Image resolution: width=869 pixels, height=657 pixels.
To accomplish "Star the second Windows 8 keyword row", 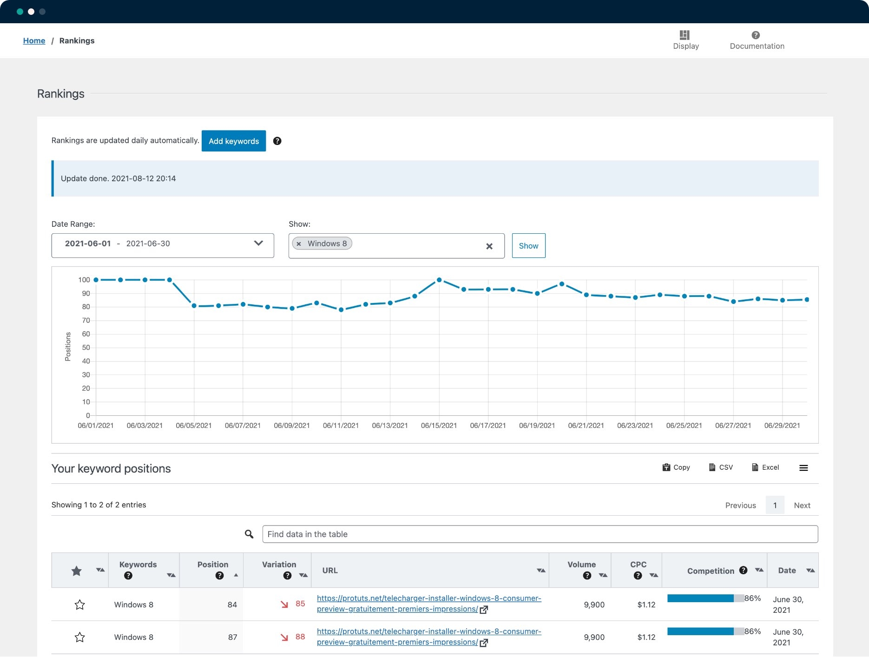I will point(79,637).
